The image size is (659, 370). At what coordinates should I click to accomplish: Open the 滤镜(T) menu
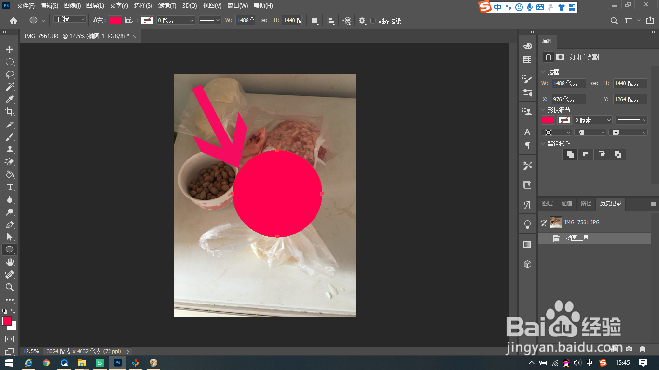coord(167,6)
